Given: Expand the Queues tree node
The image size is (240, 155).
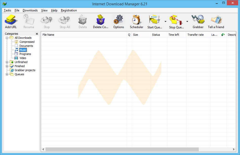Looking at the screenshot, I should pos(7,74).
